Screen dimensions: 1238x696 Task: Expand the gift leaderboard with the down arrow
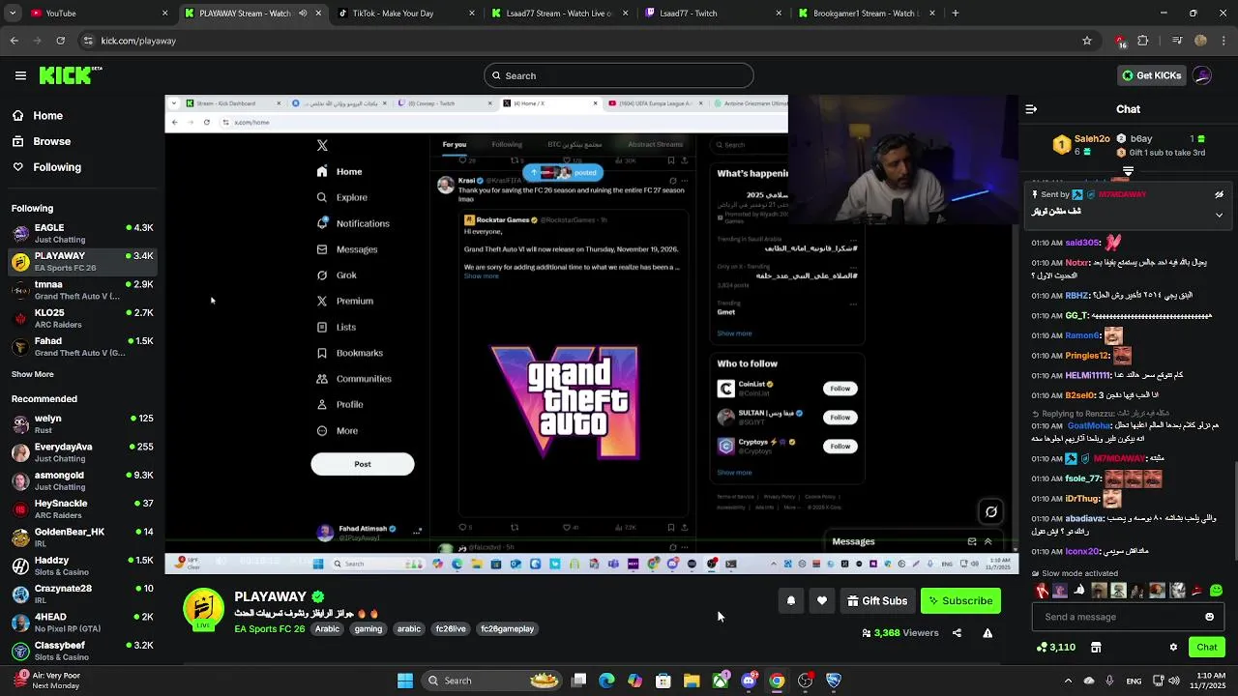point(1128,171)
